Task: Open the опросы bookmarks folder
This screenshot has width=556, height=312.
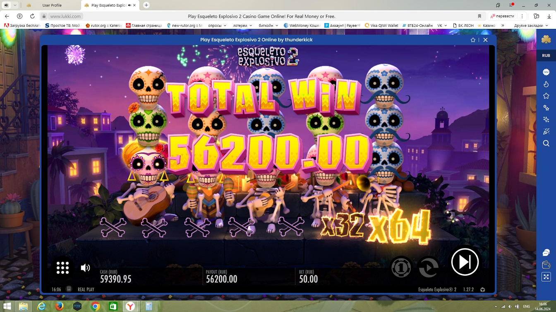Action: pos(217,26)
